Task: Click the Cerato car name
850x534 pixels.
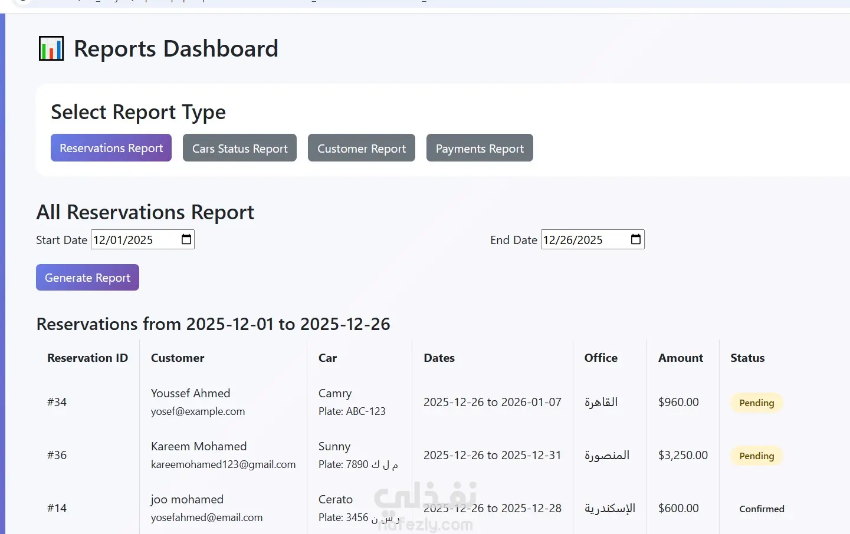Action: pyautogui.click(x=336, y=499)
